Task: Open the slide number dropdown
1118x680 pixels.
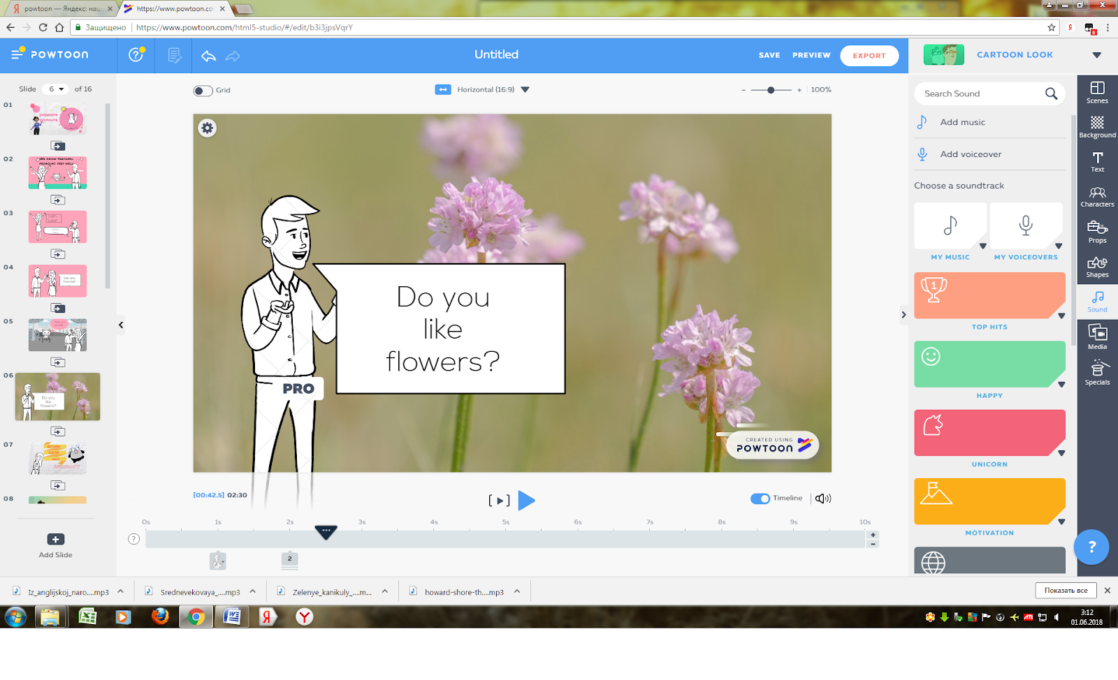Action: [x=55, y=89]
